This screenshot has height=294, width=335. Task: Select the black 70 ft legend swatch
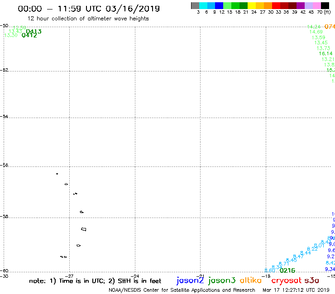(x=325, y=5)
